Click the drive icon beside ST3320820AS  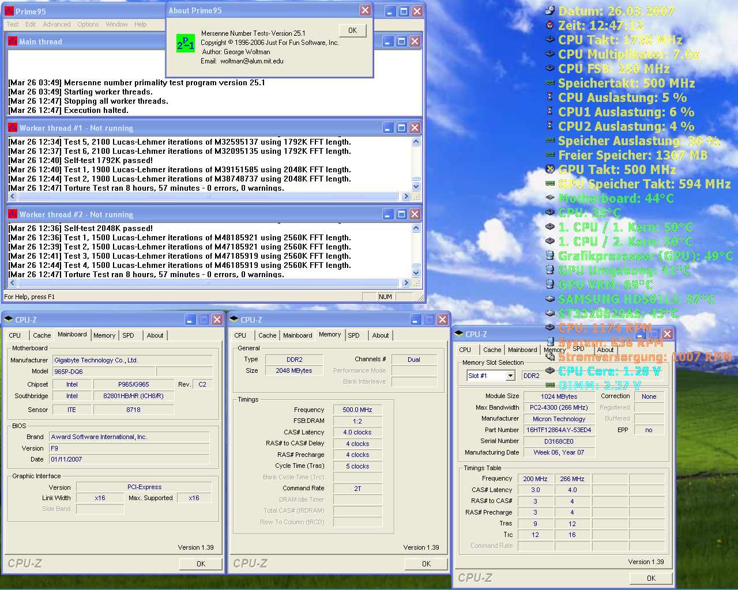(550, 313)
